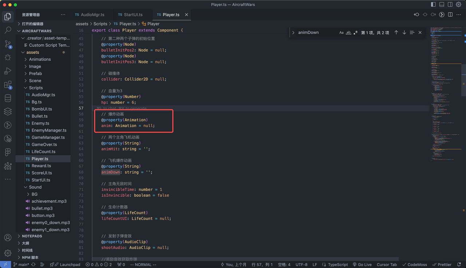Screen dimensions: 466x268
Task: Open the Source Control view
Action: (8, 44)
